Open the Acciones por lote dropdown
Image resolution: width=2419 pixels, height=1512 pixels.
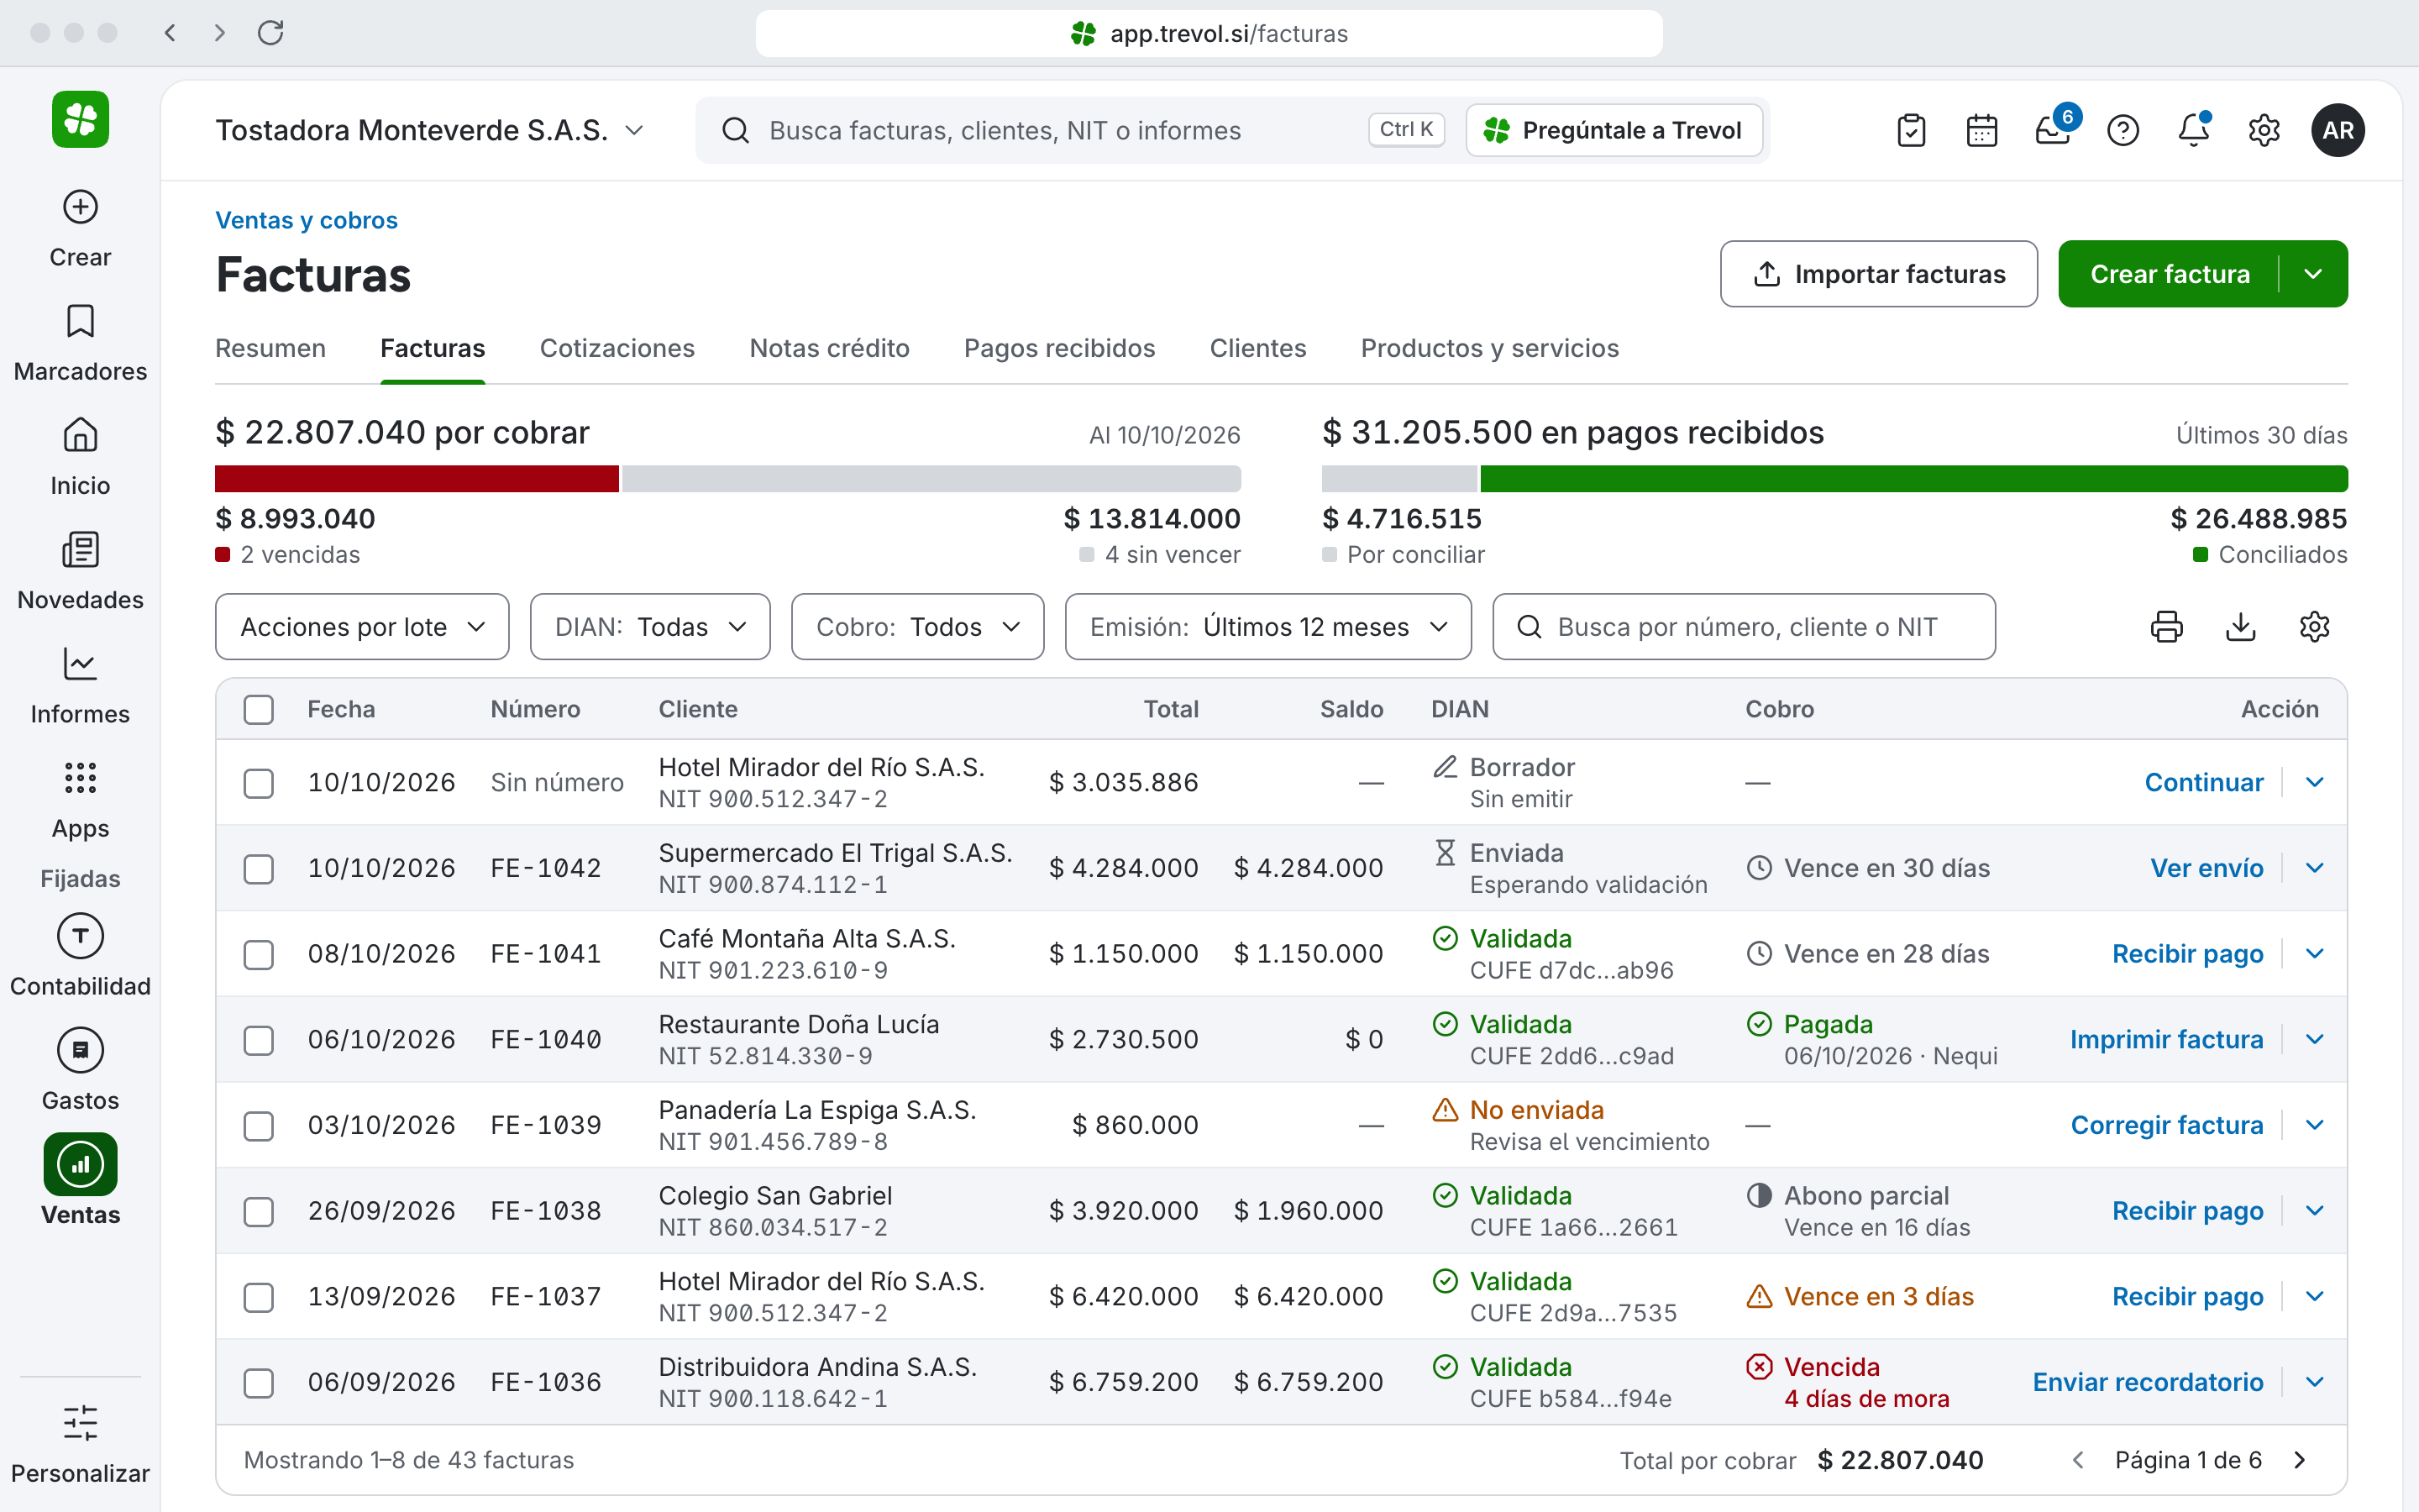(x=362, y=627)
